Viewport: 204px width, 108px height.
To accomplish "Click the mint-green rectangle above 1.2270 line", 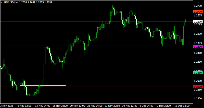I will [43, 85].
